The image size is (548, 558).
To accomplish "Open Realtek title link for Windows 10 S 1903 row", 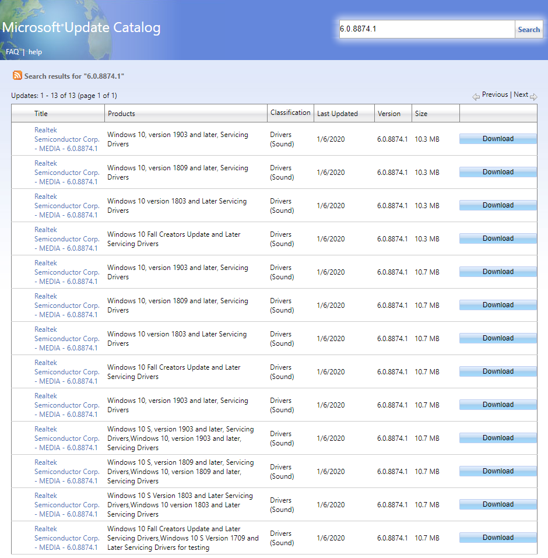I will [66, 438].
